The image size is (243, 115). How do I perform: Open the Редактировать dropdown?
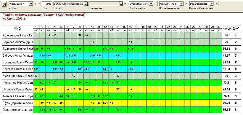point(212,4)
